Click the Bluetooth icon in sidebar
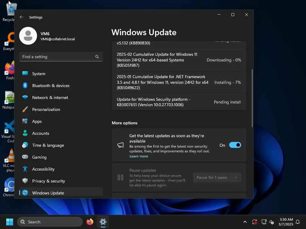Screen dimensions: 306x229 tap(25, 85)
